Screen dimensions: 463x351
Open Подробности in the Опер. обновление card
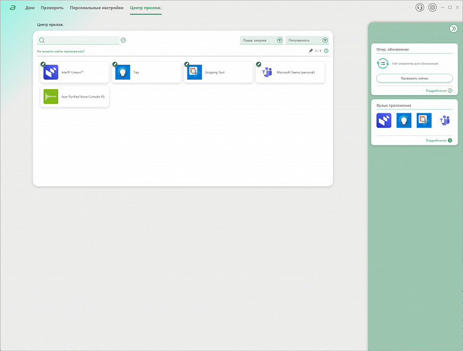[x=439, y=91]
